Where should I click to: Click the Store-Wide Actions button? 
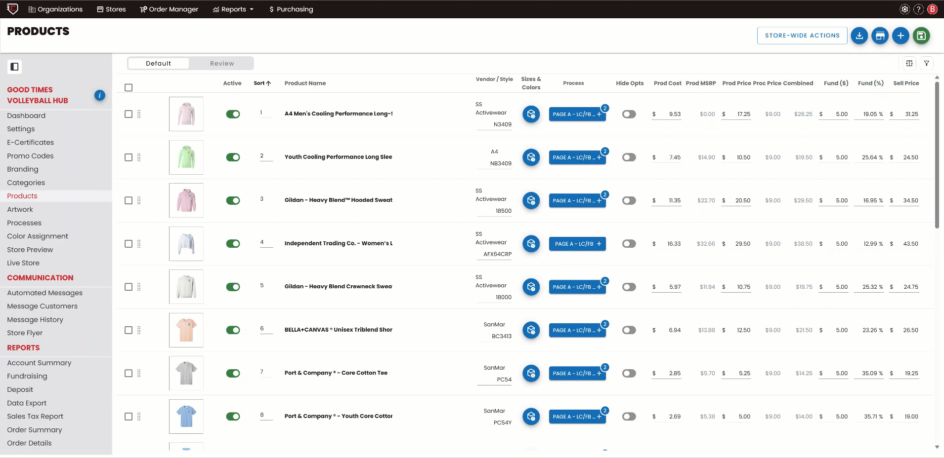tap(802, 36)
